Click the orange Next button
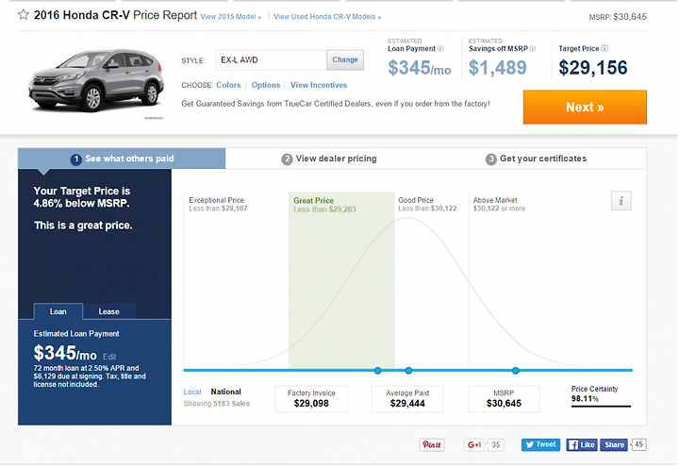Viewport: 679px width, 467px height. [585, 107]
